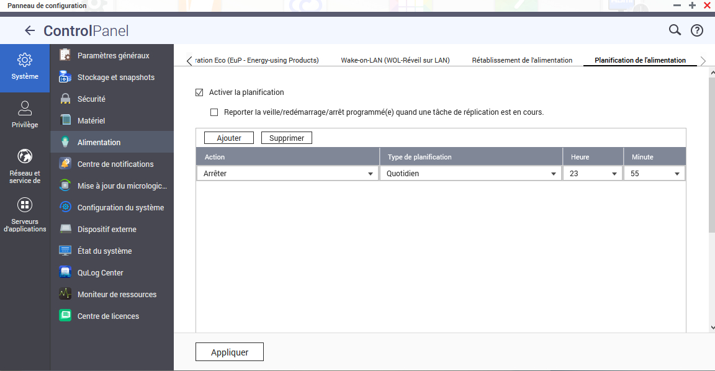
Task: Select the Privilège user icon
Action: tap(25, 108)
